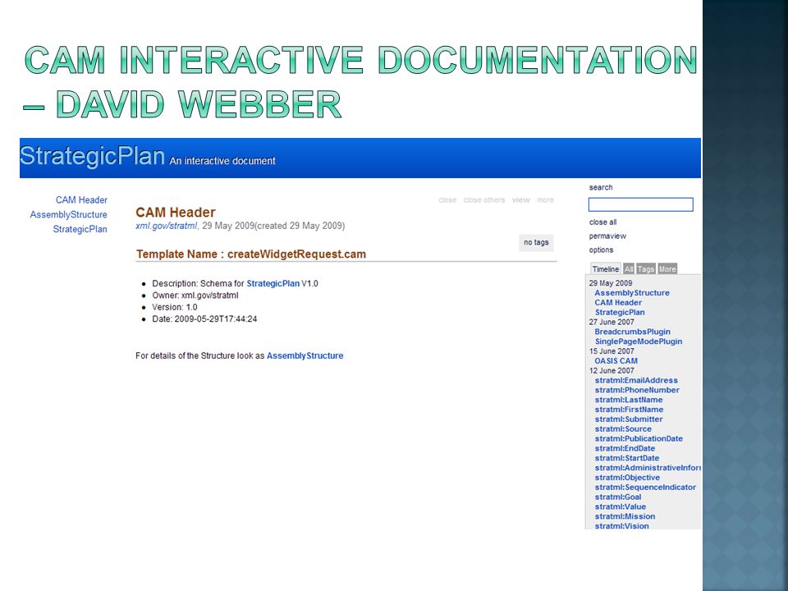Open StrategicPlan in timeline list

click(x=620, y=312)
